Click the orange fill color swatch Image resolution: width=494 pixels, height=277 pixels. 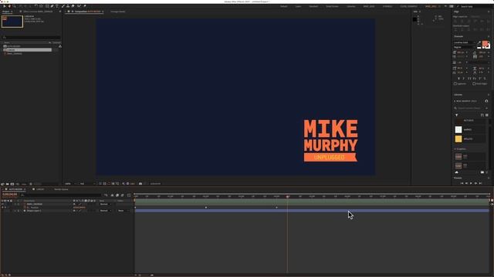click(485, 44)
